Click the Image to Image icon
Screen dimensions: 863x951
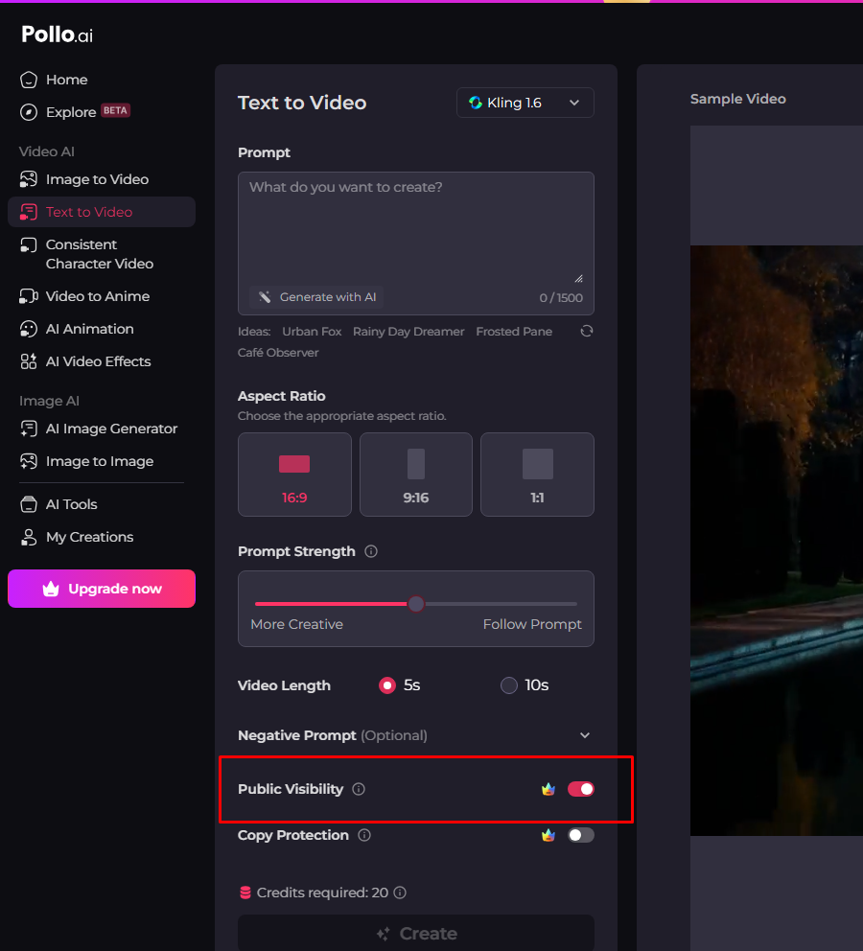tap(29, 461)
